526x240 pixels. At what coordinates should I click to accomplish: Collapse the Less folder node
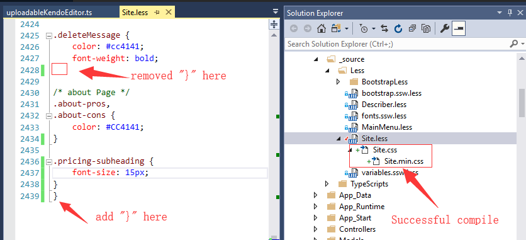tap(327, 71)
